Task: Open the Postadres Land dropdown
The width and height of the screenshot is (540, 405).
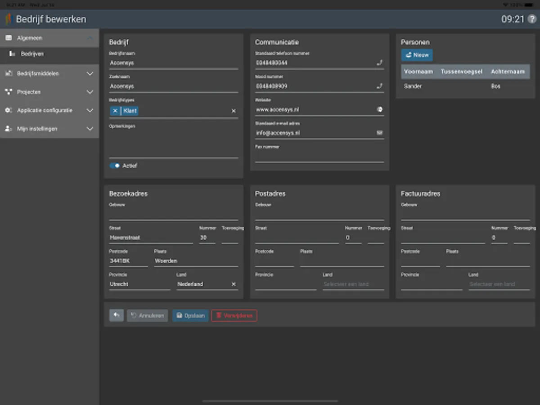Action: [353, 284]
